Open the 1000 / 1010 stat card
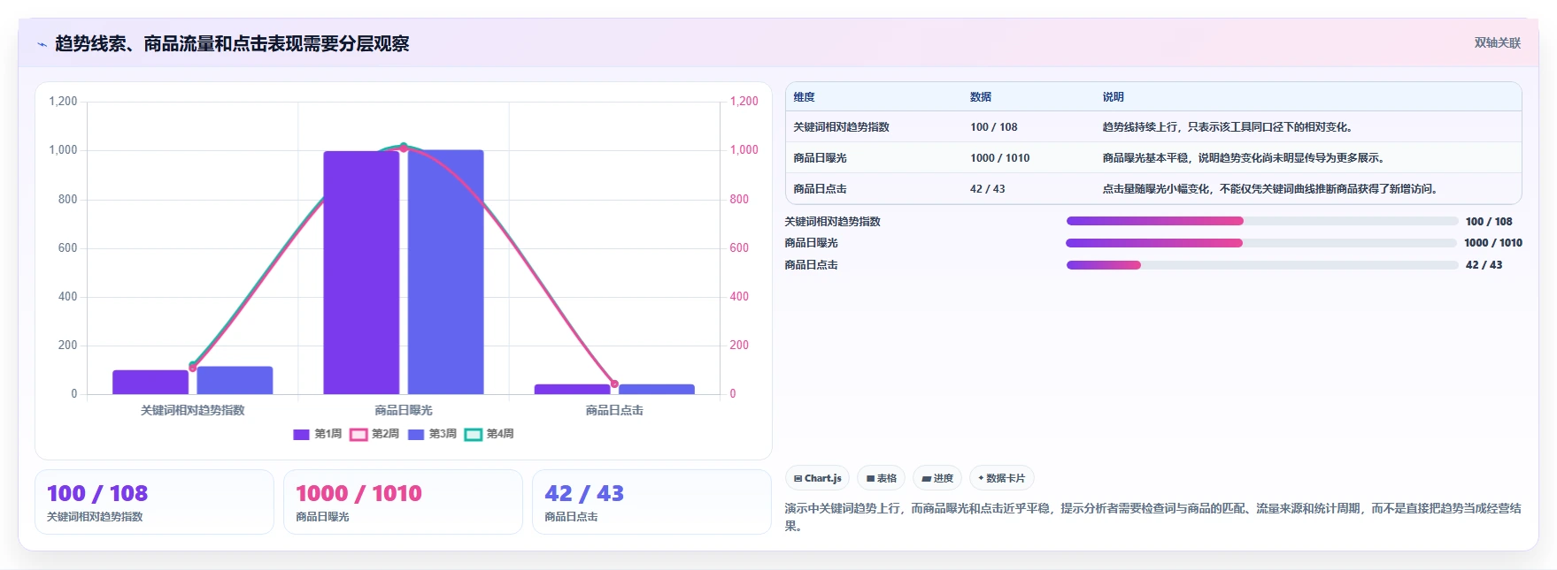The image size is (1557, 570). pyautogui.click(x=403, y=502)
